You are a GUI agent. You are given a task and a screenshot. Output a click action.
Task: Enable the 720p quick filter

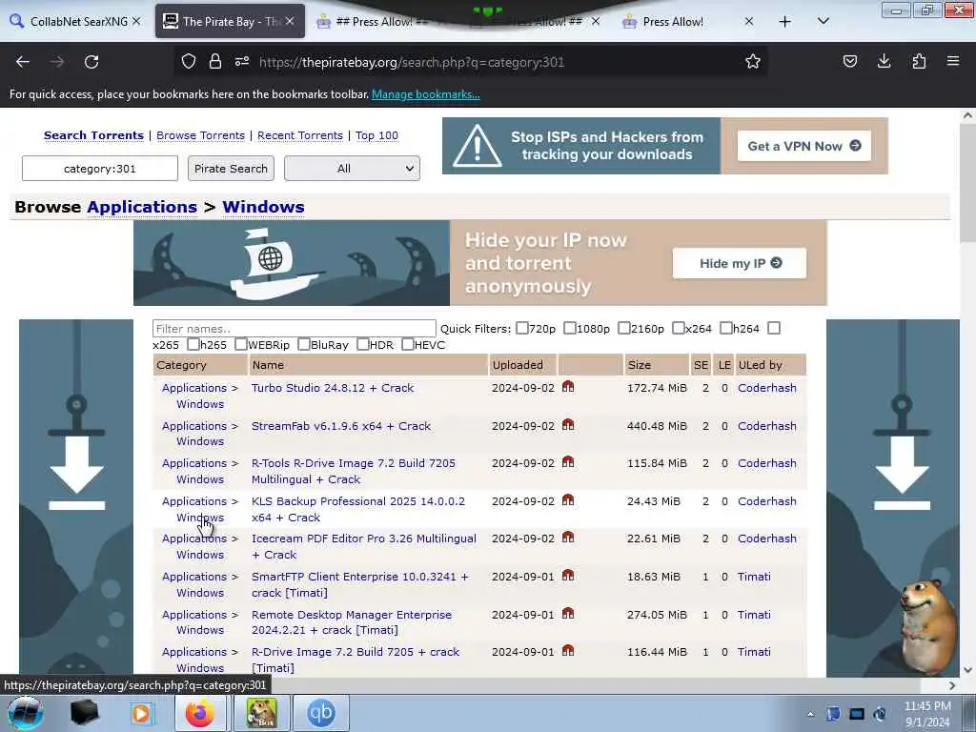522,328
